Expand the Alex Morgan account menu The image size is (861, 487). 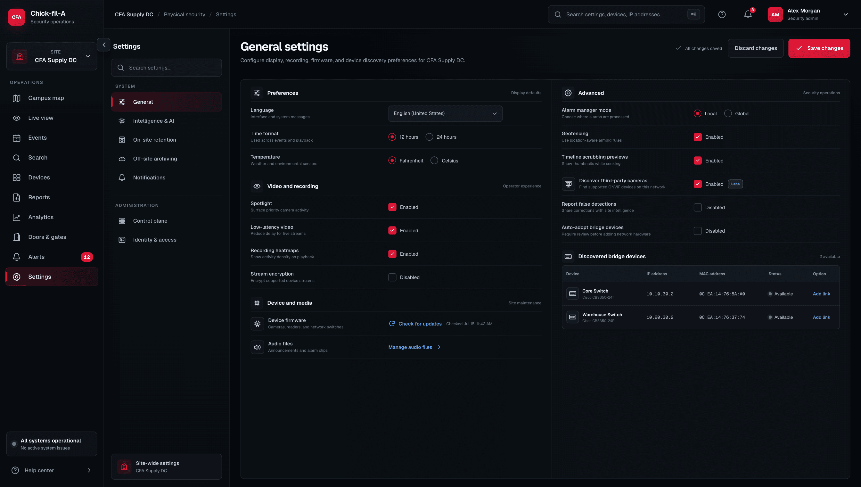click(x=845, y=14)
